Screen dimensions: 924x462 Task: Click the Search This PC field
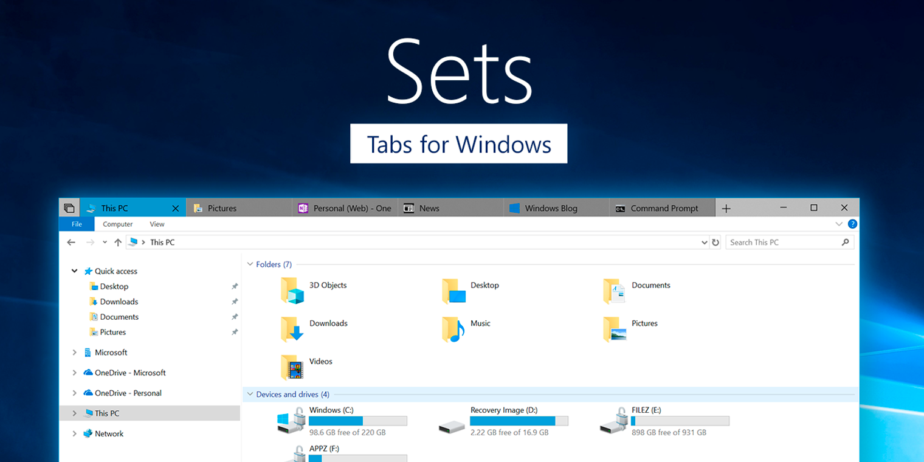pyautogui.click(x=790, y=242)
